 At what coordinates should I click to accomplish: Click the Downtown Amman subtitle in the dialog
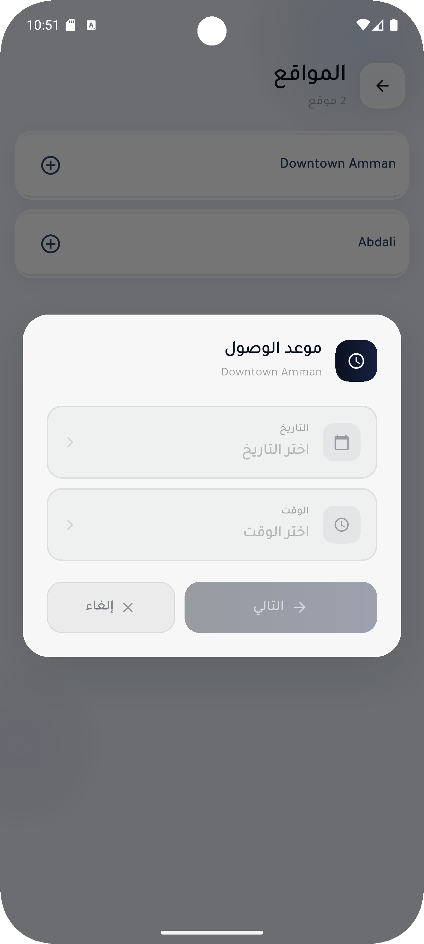pos(272,371)
